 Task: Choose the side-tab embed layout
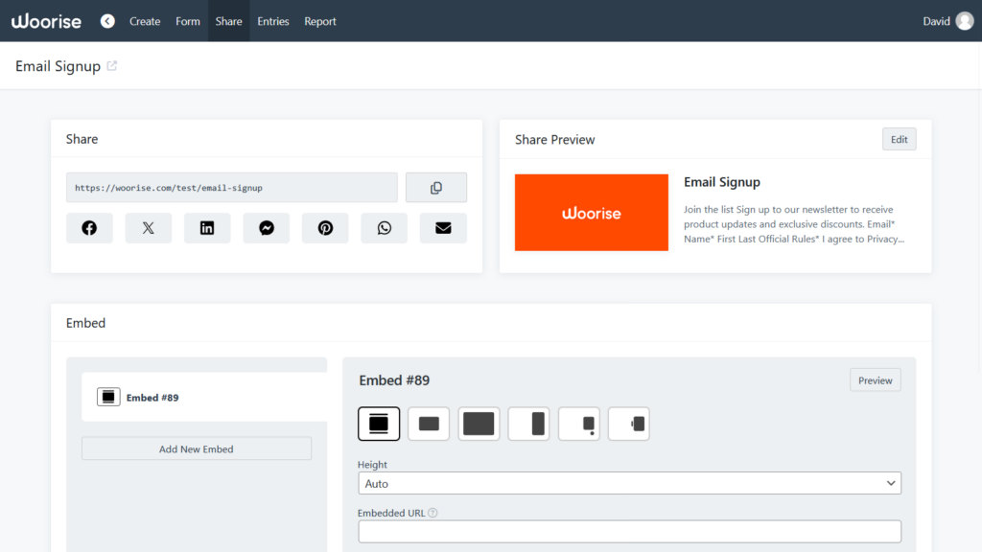[x=628, y=424]
